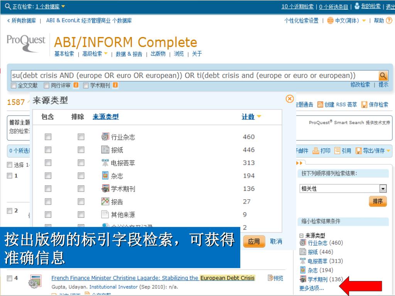The width and height of the screenshot is (395, 296).
Task: Click the 排序 sort button
Action: [378, 201]
